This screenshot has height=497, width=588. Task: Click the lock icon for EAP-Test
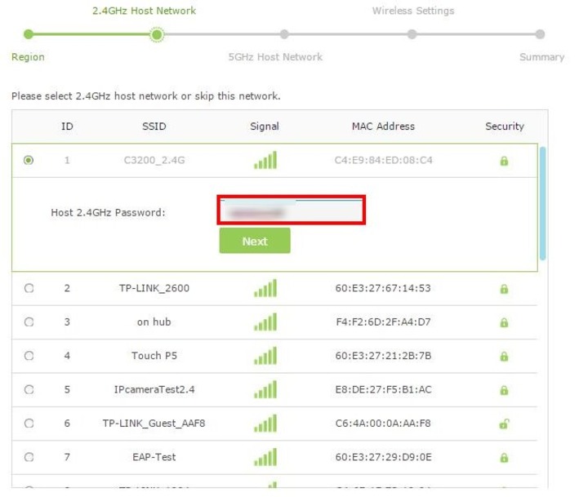pos(504,458)
